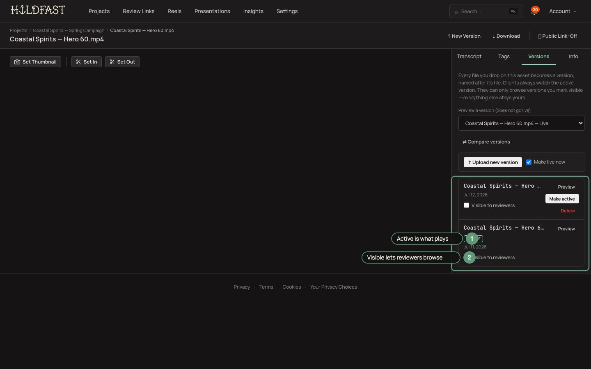Preview the Jul 11, 2026 version
This screenshot has width=591, height=369.
566,229
